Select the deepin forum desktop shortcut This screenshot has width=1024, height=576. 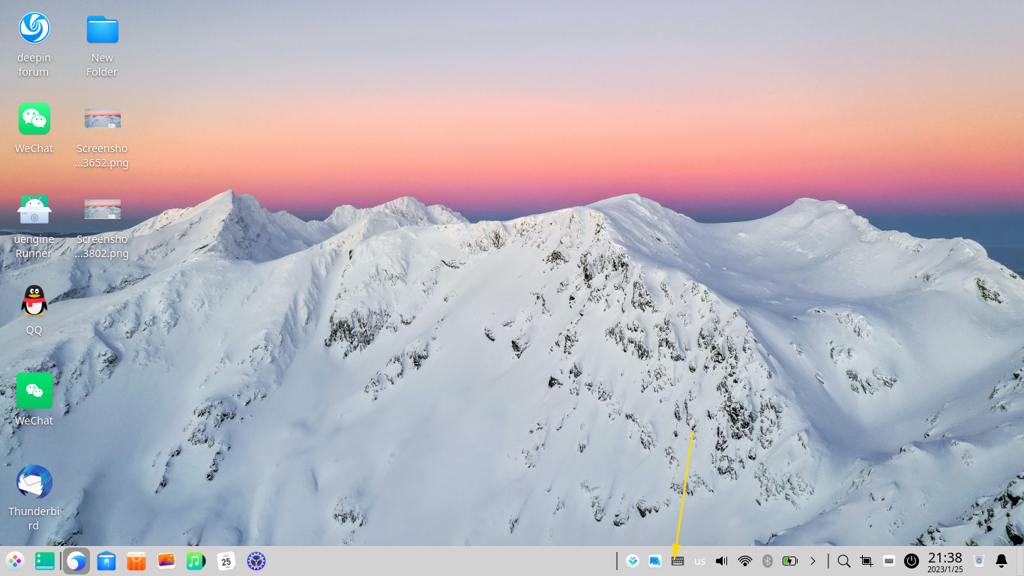pyautogui.click(x=34, y=45)
